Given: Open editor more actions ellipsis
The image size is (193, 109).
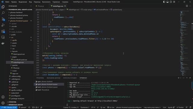Looking at the screenshot, I should [190, 6].
